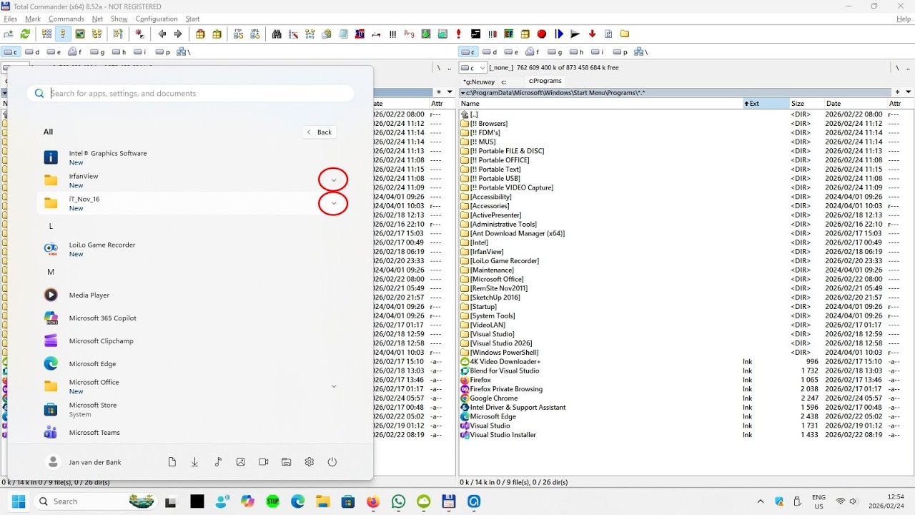Switch to the c:Programs tab
Image resolution: width=915 pixels, height=515 pixels.
[x=545, y=81]
